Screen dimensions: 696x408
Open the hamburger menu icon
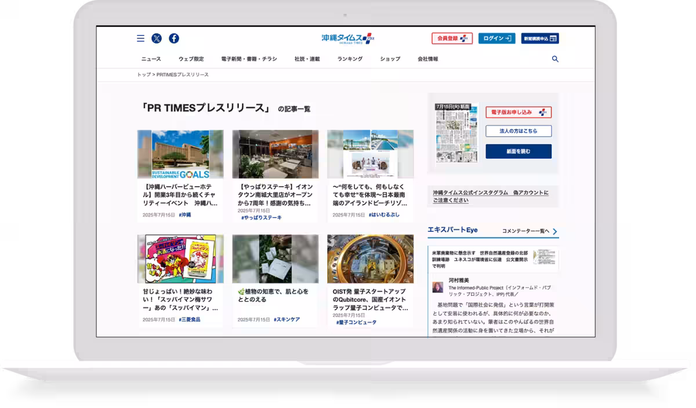click(140, 38)
